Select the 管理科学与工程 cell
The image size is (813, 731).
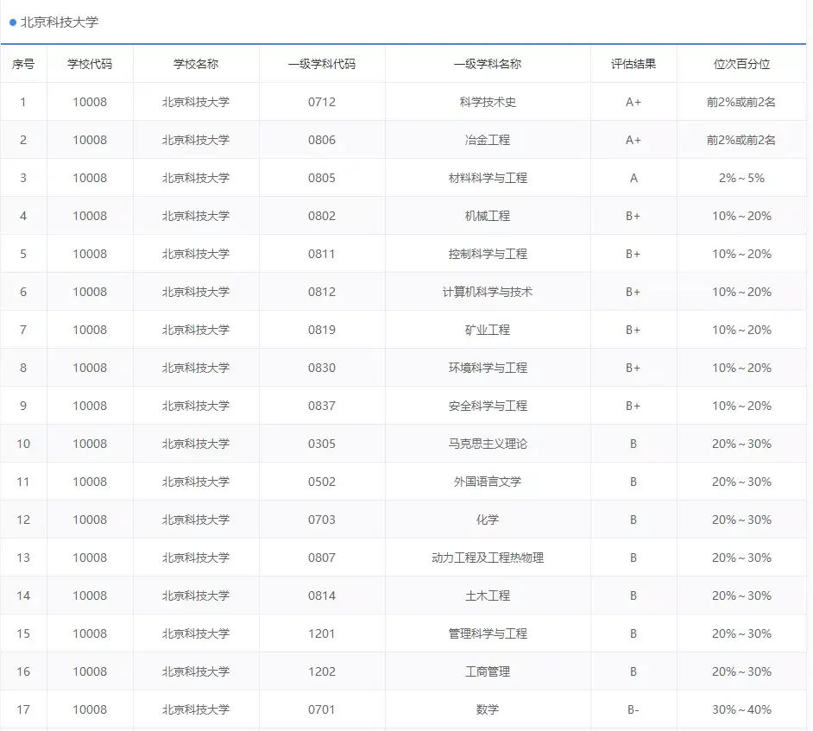click(x=488, y=633)
